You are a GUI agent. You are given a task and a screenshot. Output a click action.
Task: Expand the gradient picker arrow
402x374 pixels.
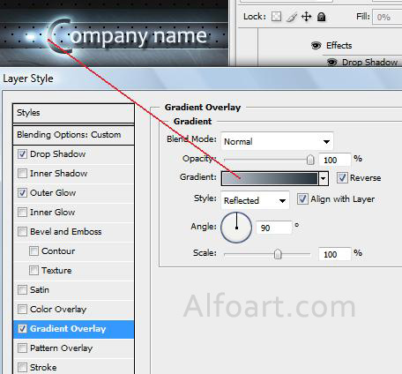click(324, 178)
